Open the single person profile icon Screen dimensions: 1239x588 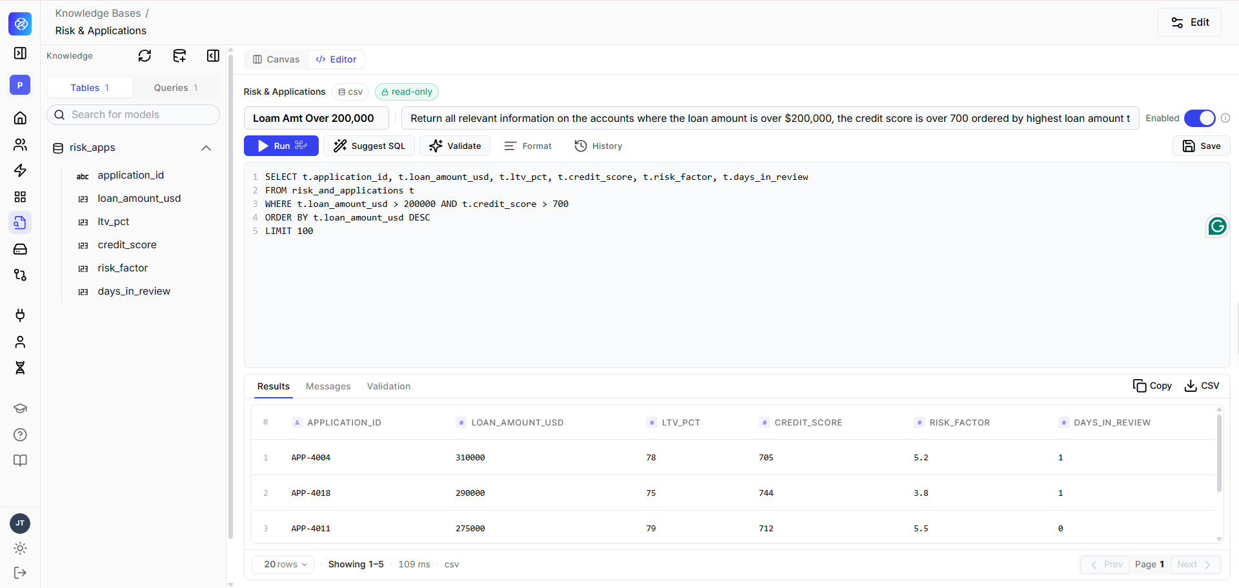pos(20,342)
